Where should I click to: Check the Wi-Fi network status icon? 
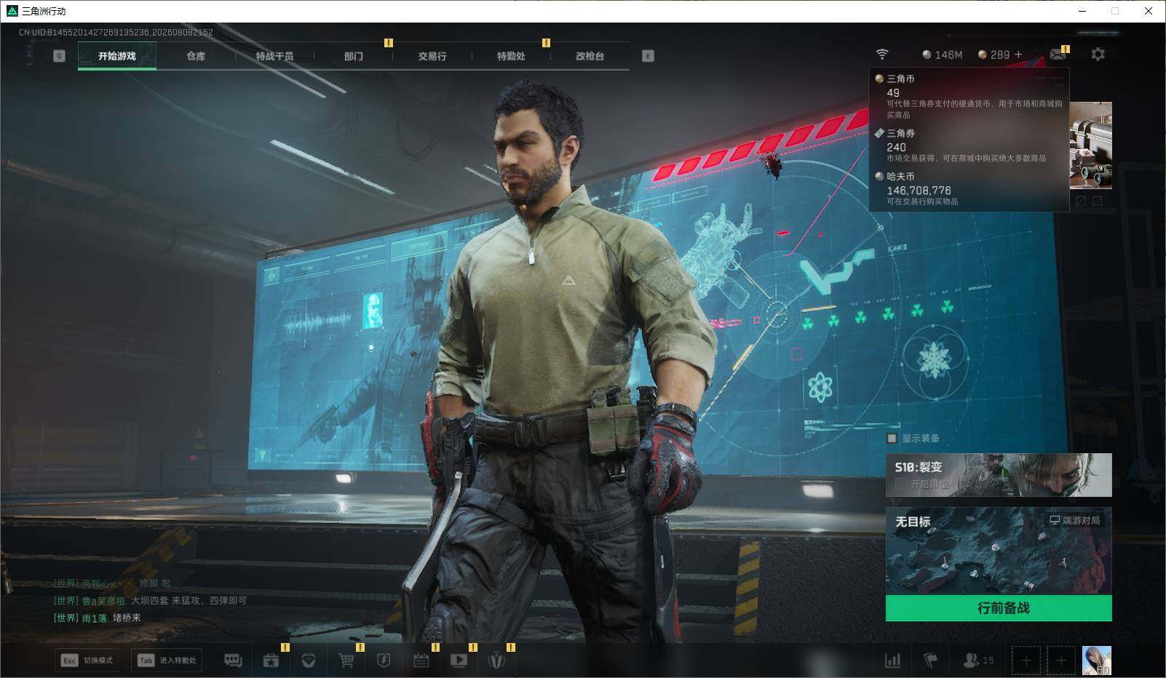[882, 55]
